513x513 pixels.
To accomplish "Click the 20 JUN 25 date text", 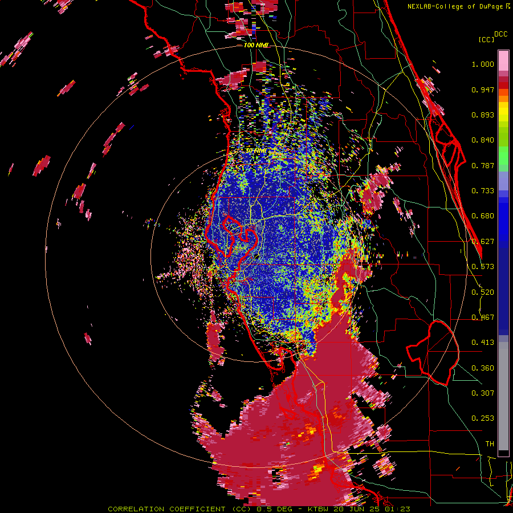I will point(358,509).
